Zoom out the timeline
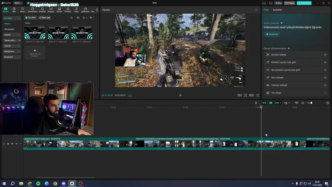 [x=303, y=103]
